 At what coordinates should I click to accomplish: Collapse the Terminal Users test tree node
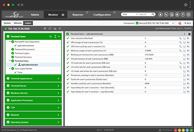[10, 61]
